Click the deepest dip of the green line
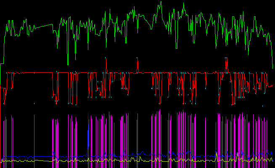 pos(68,65)
